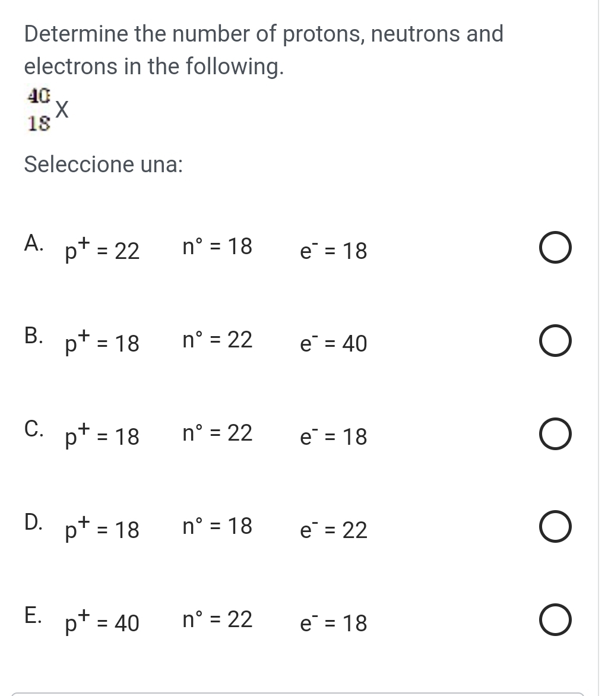Screen dimensions: 608x696
Task: Click the "B." option letter label
Action: click(x=34, y=336)
